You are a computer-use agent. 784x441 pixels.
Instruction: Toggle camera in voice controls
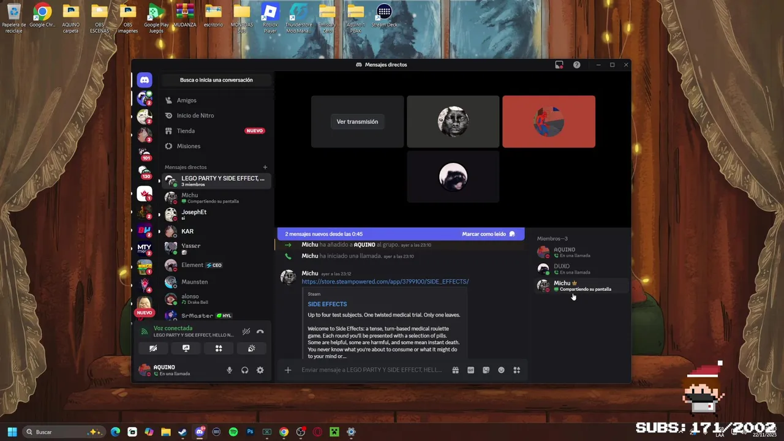[x=153, y=349]
